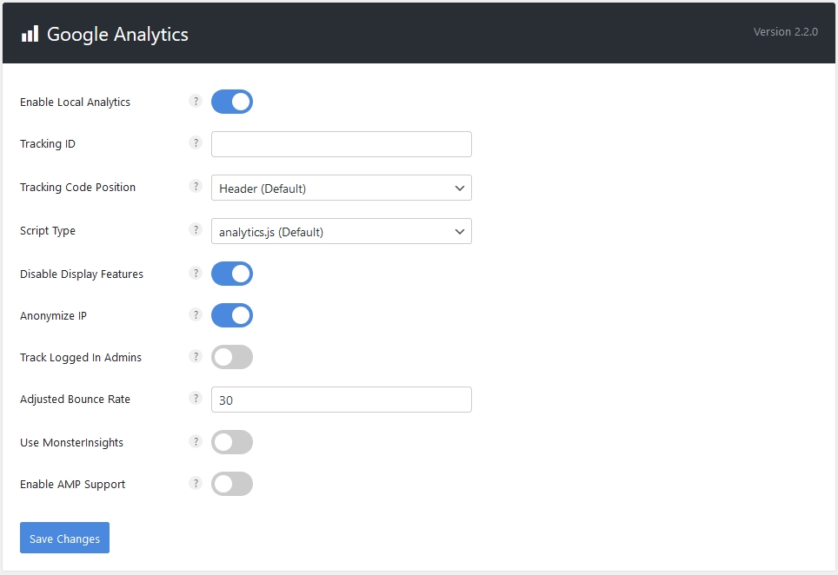This screenshot has width=838, height=575.
Task: Open help tooltip for Tracking Code Position
Action: pyautogui.click(x=196, y=187)
